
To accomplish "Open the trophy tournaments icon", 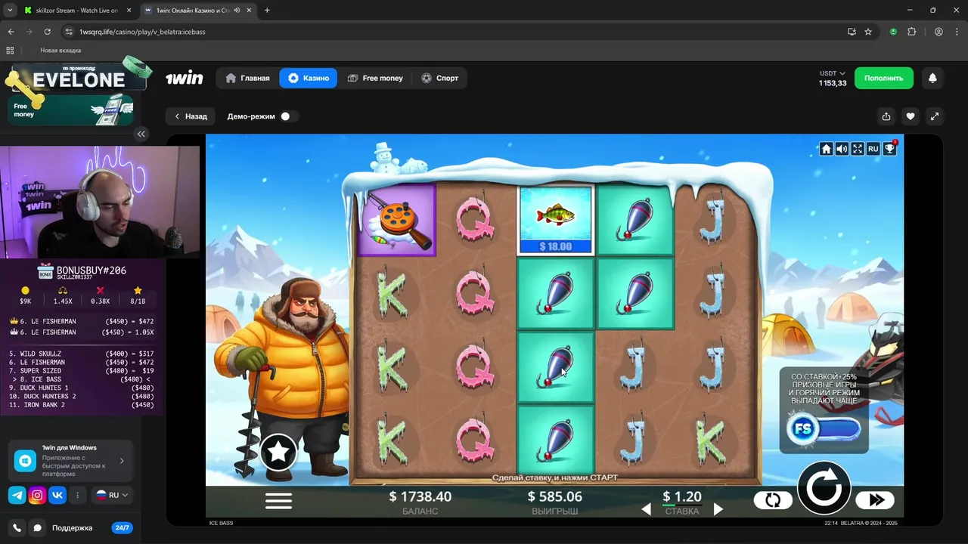I will [x=889, y=149].
